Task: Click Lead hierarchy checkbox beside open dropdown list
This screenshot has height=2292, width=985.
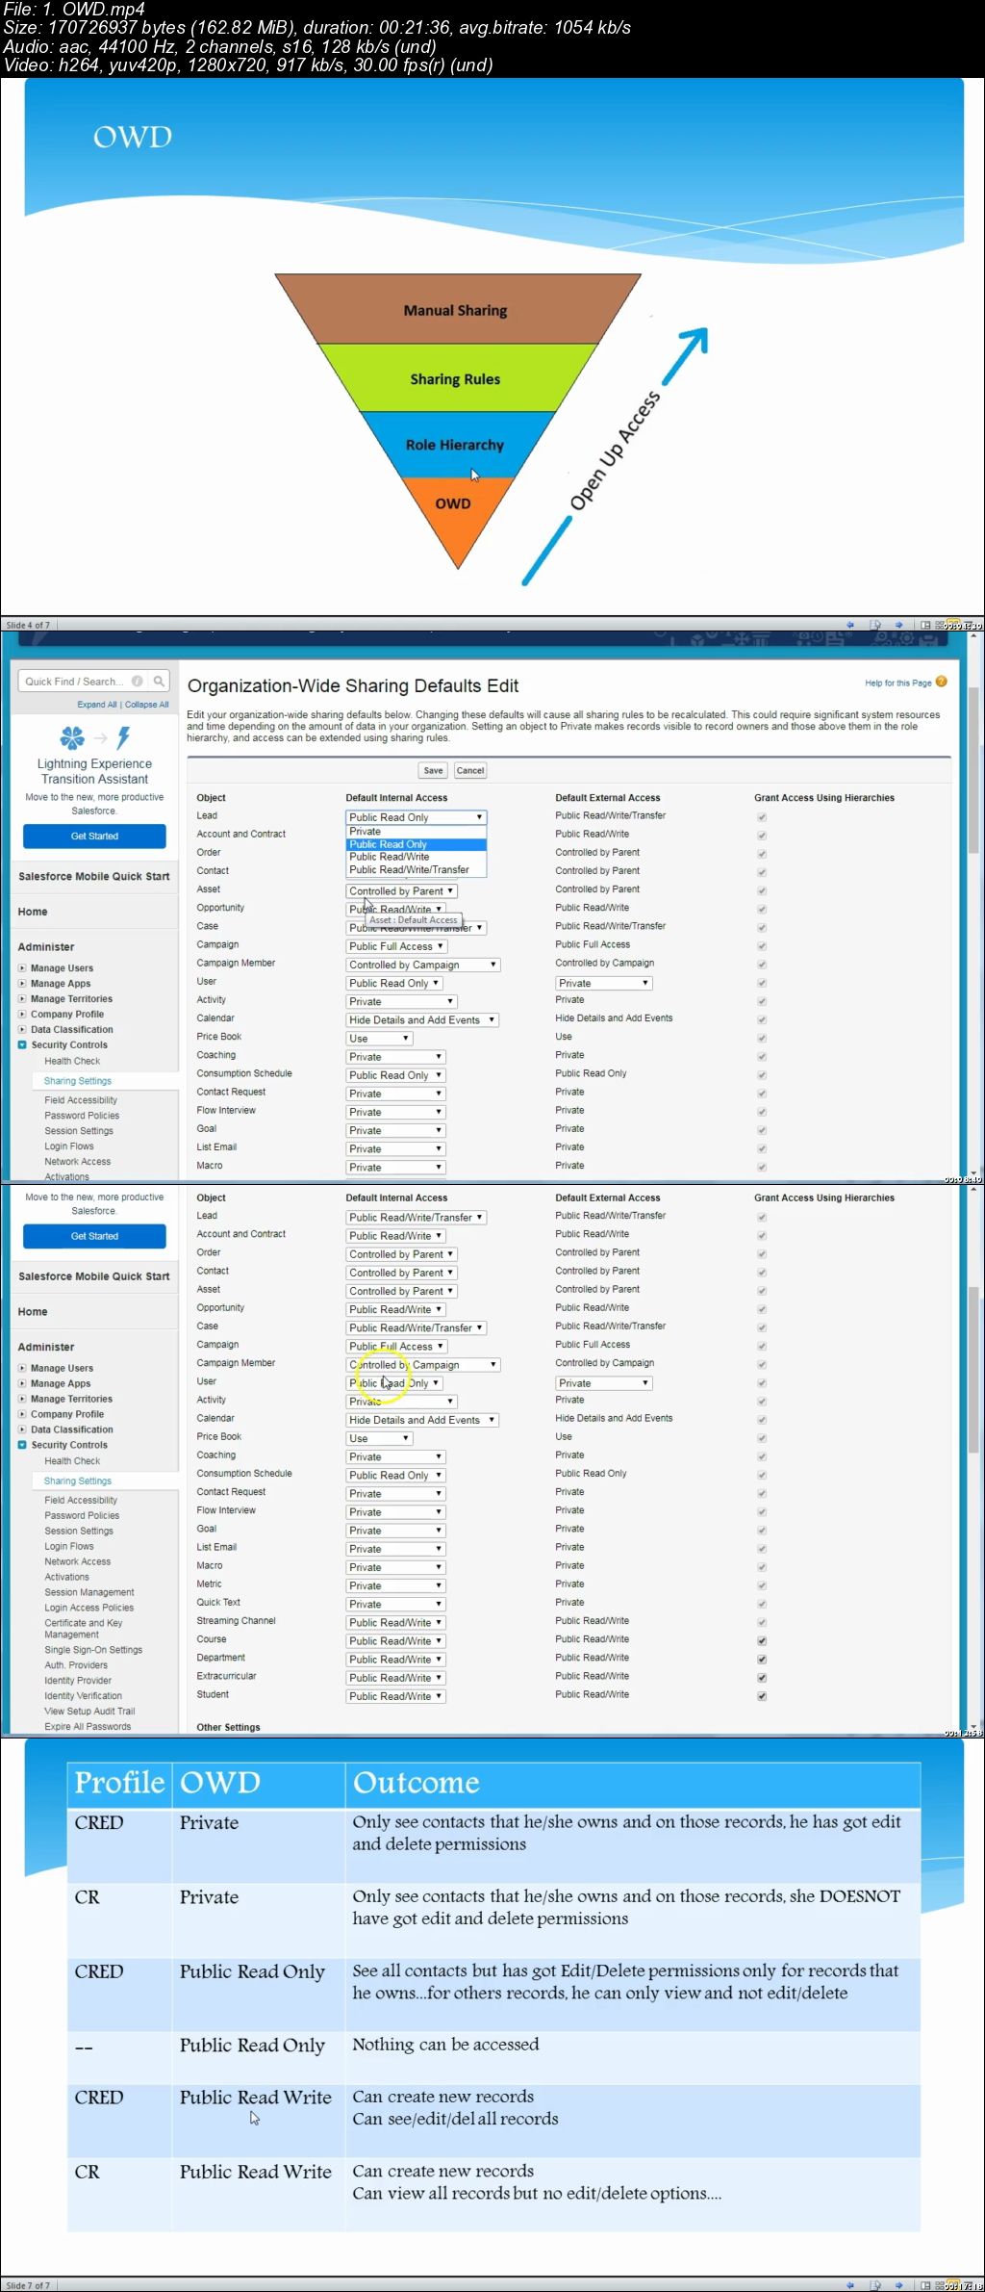Action: [762, 817]
